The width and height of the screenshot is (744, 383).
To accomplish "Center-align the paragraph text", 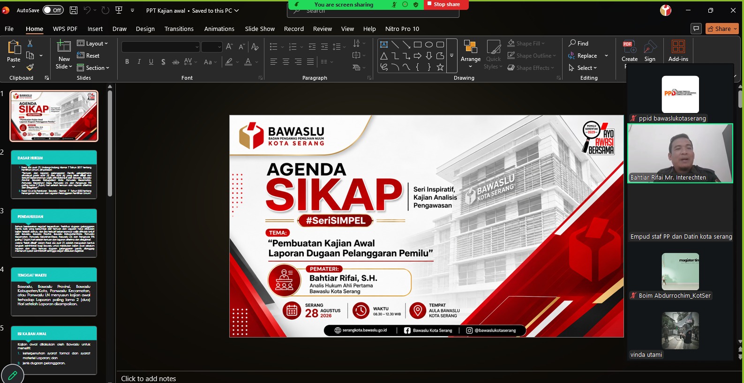I will click(286, 61).
